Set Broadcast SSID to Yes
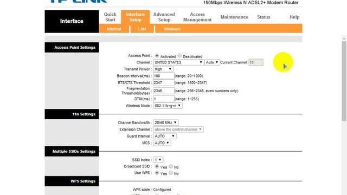The image size is (347, 195). tap(157, 166)
